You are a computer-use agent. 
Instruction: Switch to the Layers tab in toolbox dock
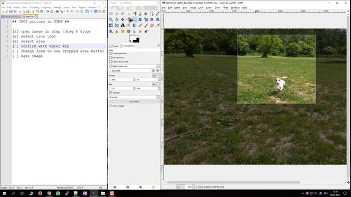114,46
